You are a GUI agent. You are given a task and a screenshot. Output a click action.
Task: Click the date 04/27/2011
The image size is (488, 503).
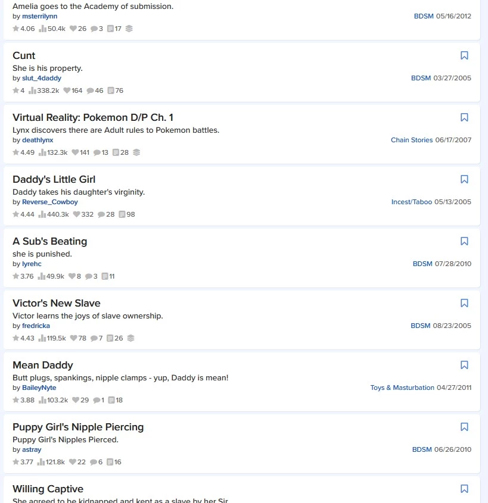[454, 388]
